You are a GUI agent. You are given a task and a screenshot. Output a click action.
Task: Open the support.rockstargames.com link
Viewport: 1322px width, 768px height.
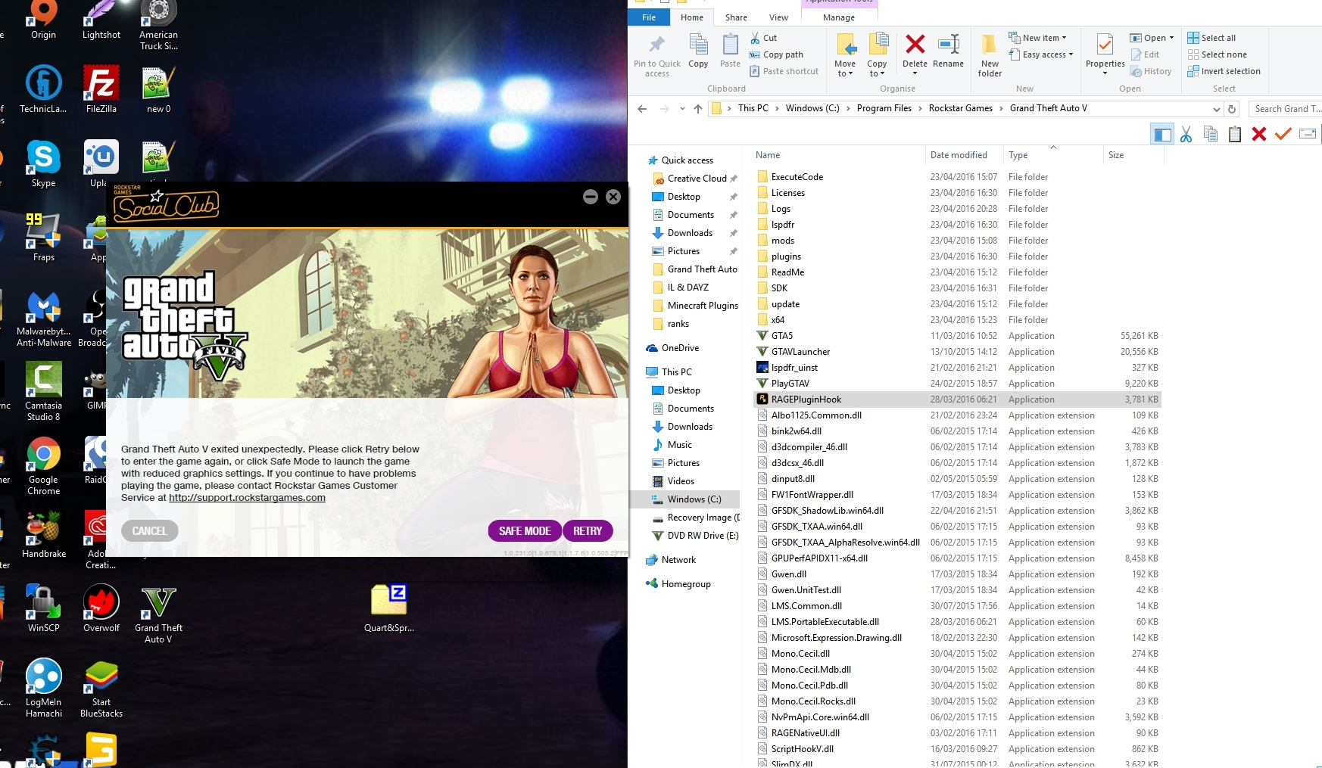(x=247, y=498)
